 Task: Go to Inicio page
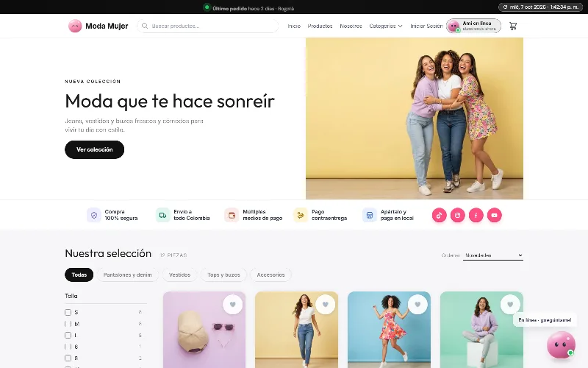(294, 26)
